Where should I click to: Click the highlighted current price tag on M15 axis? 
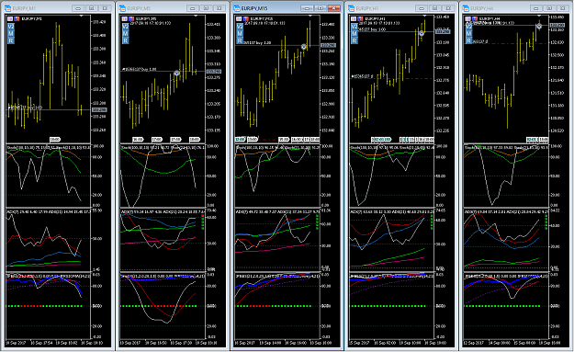point(328,45)
